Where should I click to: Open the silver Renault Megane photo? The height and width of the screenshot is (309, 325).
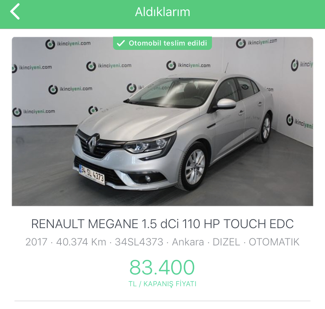(x=162, y=121)
